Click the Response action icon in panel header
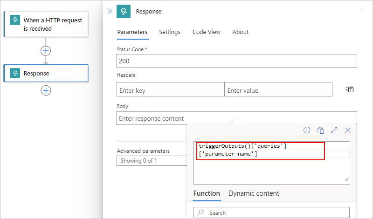This screenshot has width=373, height=219. tap(124, 11)
